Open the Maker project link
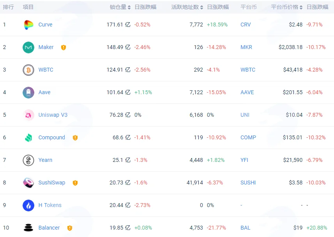Image resolution: width=334 pixels, height=237 pixels. point(46,47)
